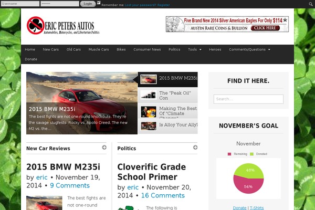This screenshot has height=210, width=315.
Task: Click BMW thumbnail under New Car Reviews
Action: [44, 203]
